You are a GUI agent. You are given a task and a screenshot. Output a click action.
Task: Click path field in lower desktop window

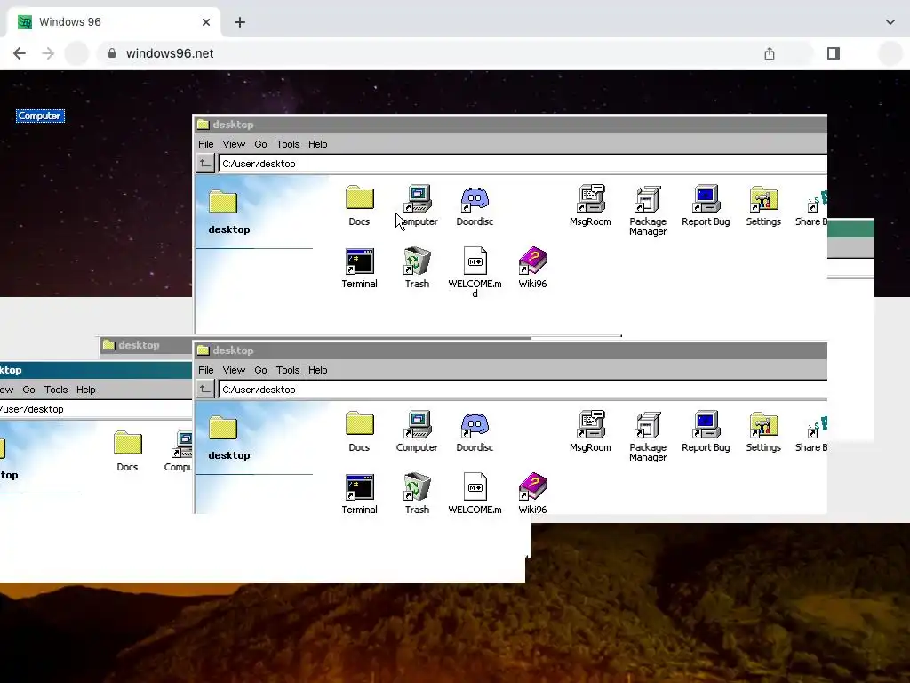[x=523, y=390]
